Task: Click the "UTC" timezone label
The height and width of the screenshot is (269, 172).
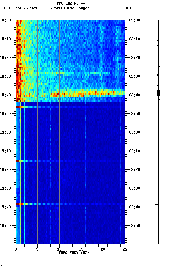Action: click(x=129, y=8)
